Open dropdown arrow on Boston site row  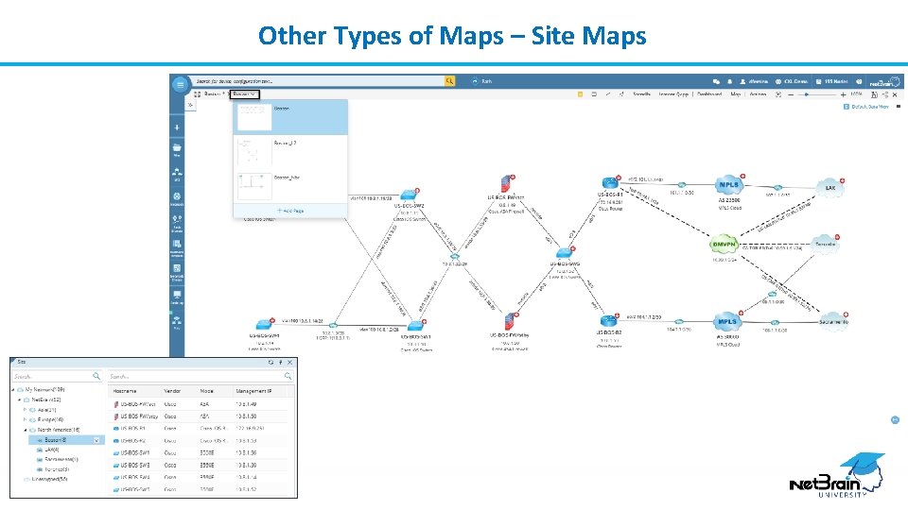point(96,440)
